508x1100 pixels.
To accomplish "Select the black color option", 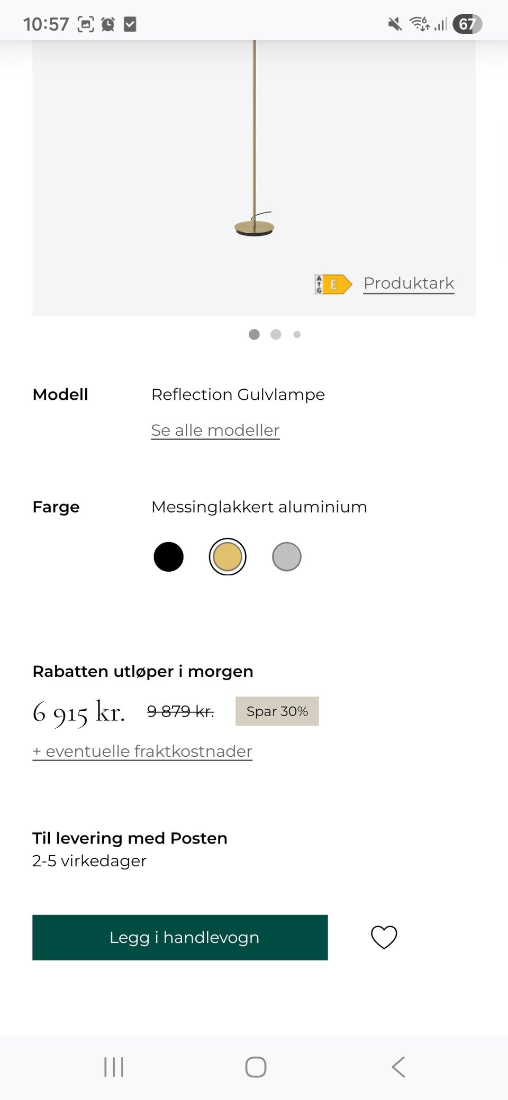I will tap(168, 556).
